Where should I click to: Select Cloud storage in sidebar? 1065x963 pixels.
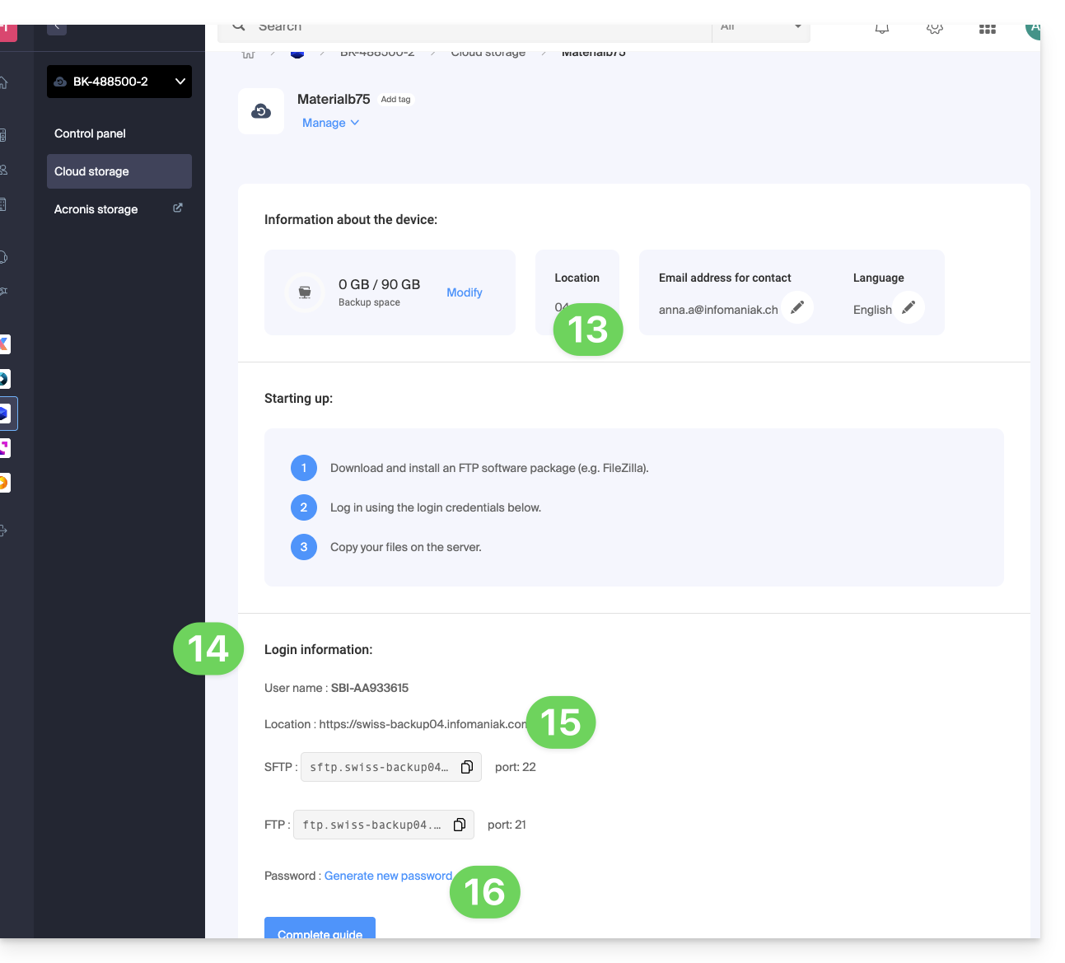point(92,171)
